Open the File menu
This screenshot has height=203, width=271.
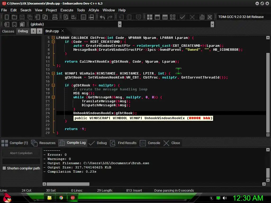(4, 10)
